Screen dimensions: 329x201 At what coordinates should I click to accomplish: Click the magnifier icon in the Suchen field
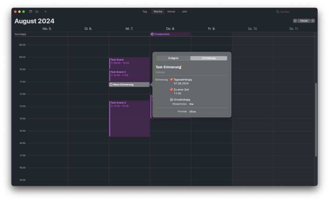click(x=278, y=11)
